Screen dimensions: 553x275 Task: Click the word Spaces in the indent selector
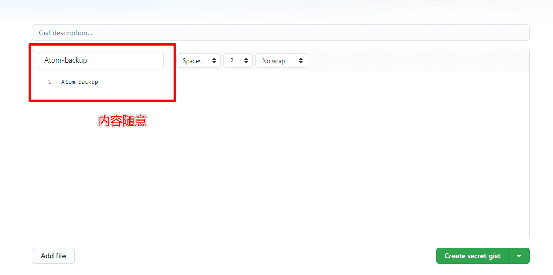192,61
